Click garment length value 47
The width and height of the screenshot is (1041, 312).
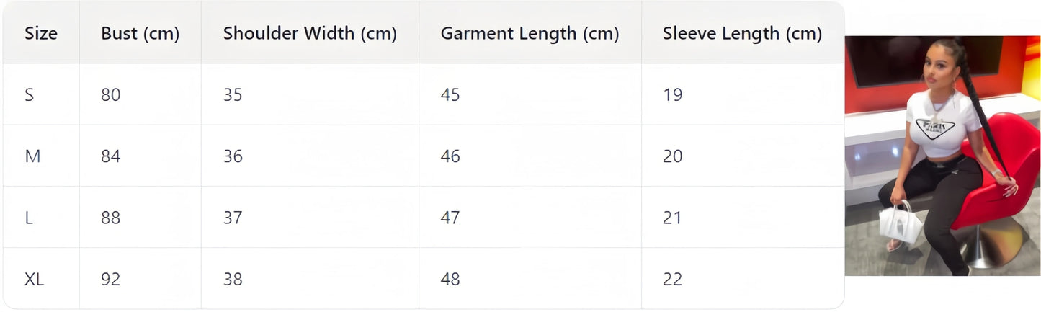pos(450,218)
